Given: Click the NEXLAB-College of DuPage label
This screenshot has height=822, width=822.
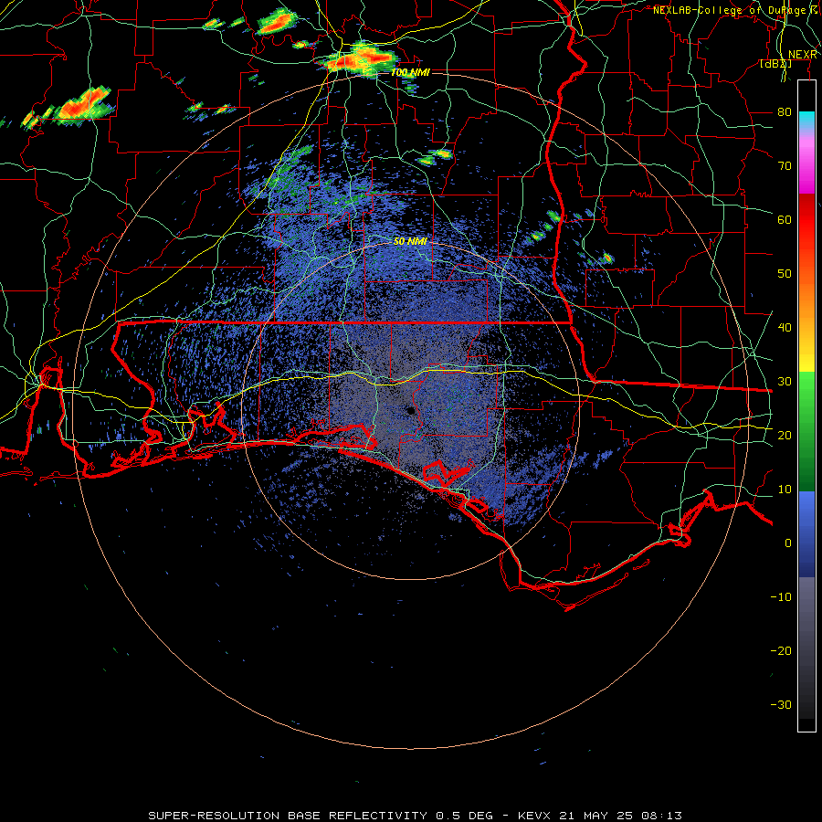Looking at the screenshot, I should [x=736, y=10].
